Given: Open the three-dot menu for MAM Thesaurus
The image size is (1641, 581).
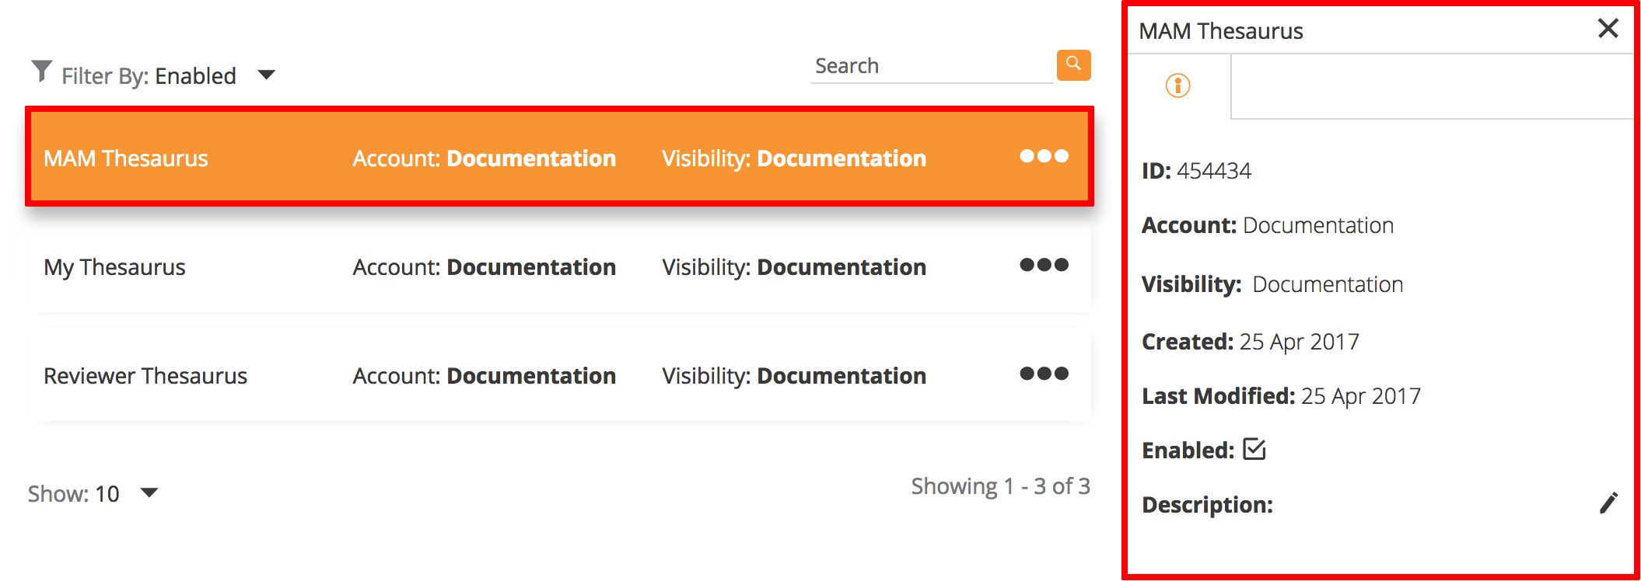Looking at the screenshot, I should (1044, 156).
